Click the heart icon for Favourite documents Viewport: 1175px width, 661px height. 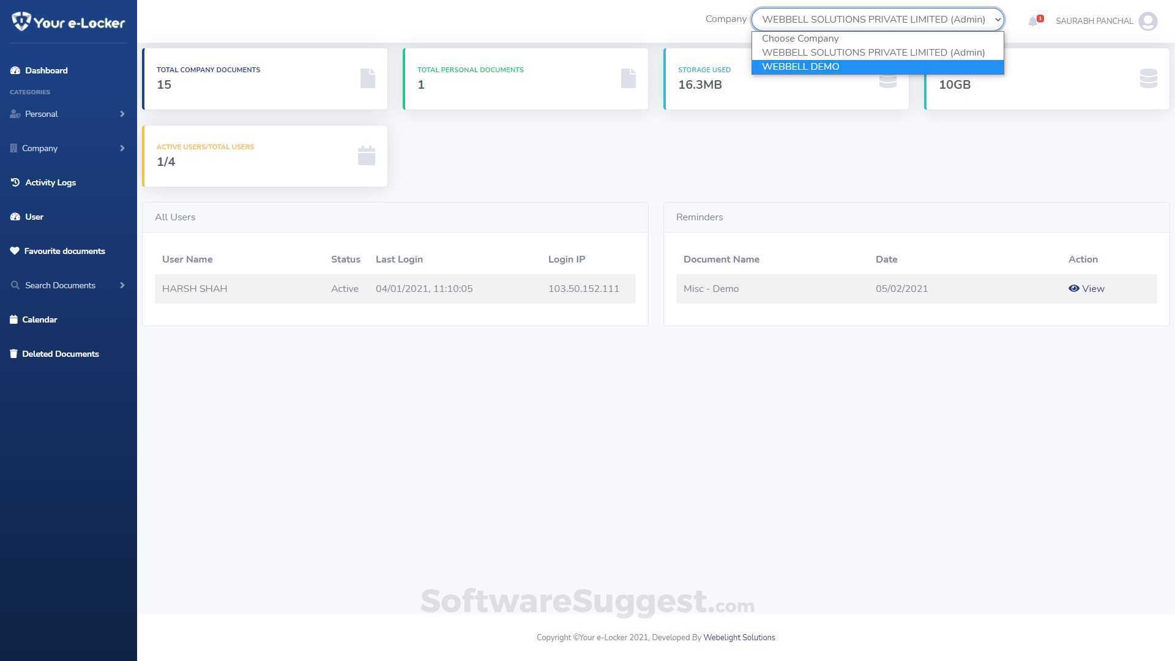click(15, 251)
